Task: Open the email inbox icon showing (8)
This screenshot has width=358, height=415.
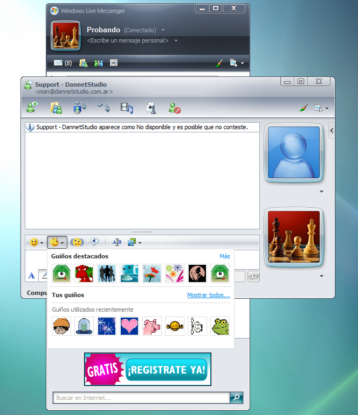Action: click(63, 63)
